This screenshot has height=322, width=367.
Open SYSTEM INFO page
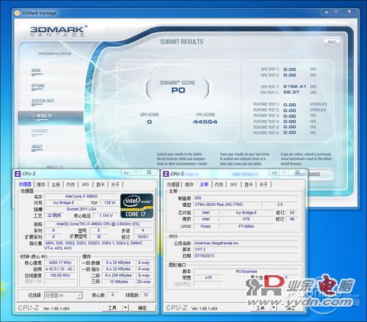point(43,101)
